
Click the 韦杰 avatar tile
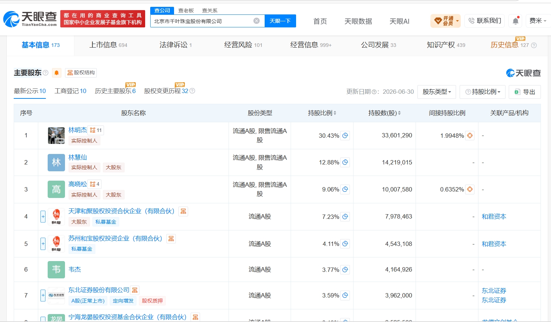(56, 270)
